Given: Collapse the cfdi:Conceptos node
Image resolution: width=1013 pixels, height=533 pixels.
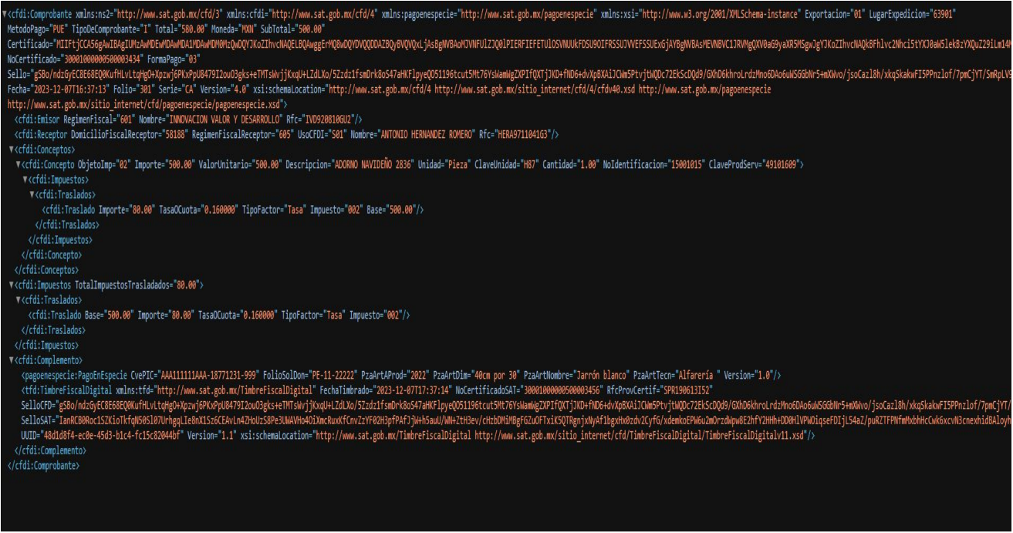Looking at the screenshot, I should tap(11, 150).
